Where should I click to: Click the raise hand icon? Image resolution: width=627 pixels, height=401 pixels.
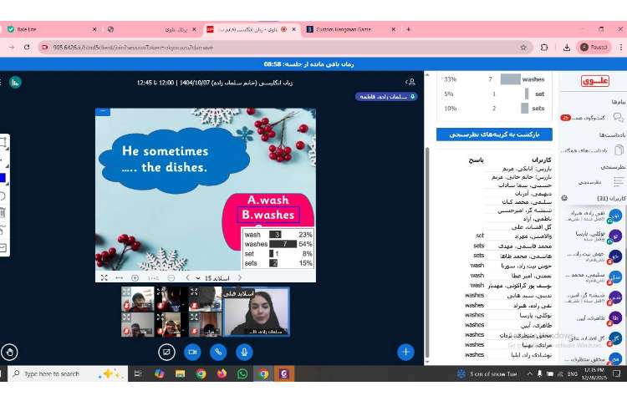click(x=9, y=353)
